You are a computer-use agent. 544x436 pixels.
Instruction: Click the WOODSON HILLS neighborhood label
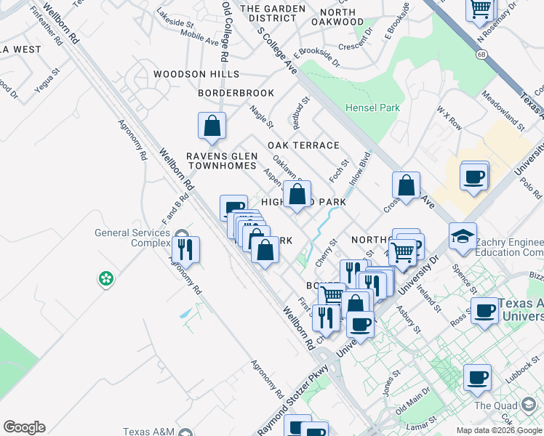click(196, 74)
